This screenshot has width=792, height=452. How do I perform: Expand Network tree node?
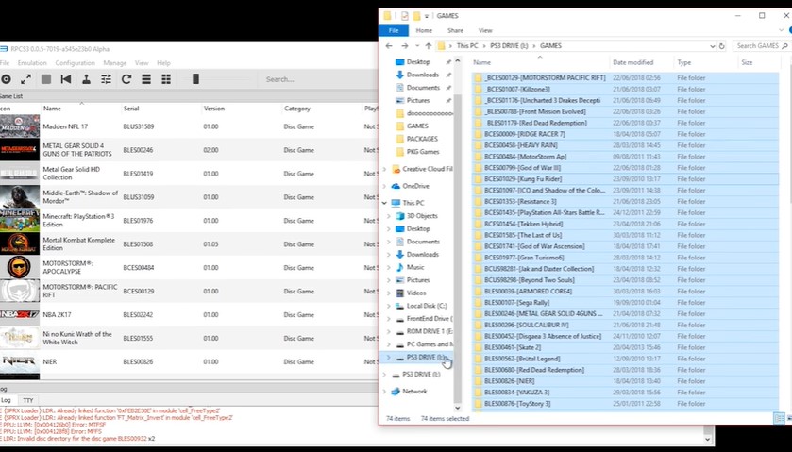[385, 392]
